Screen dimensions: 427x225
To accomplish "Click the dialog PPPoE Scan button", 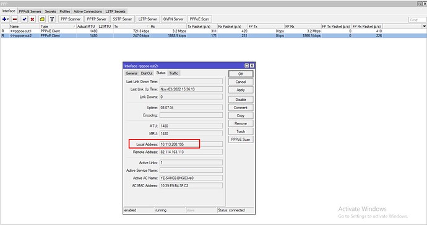I will pyautogui.click(x=241, y=139).
